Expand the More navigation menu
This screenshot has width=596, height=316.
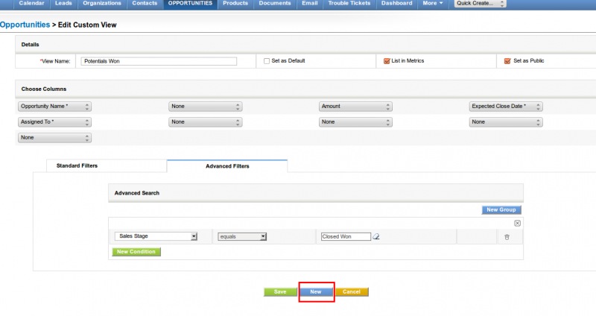(x=433, y=4)
